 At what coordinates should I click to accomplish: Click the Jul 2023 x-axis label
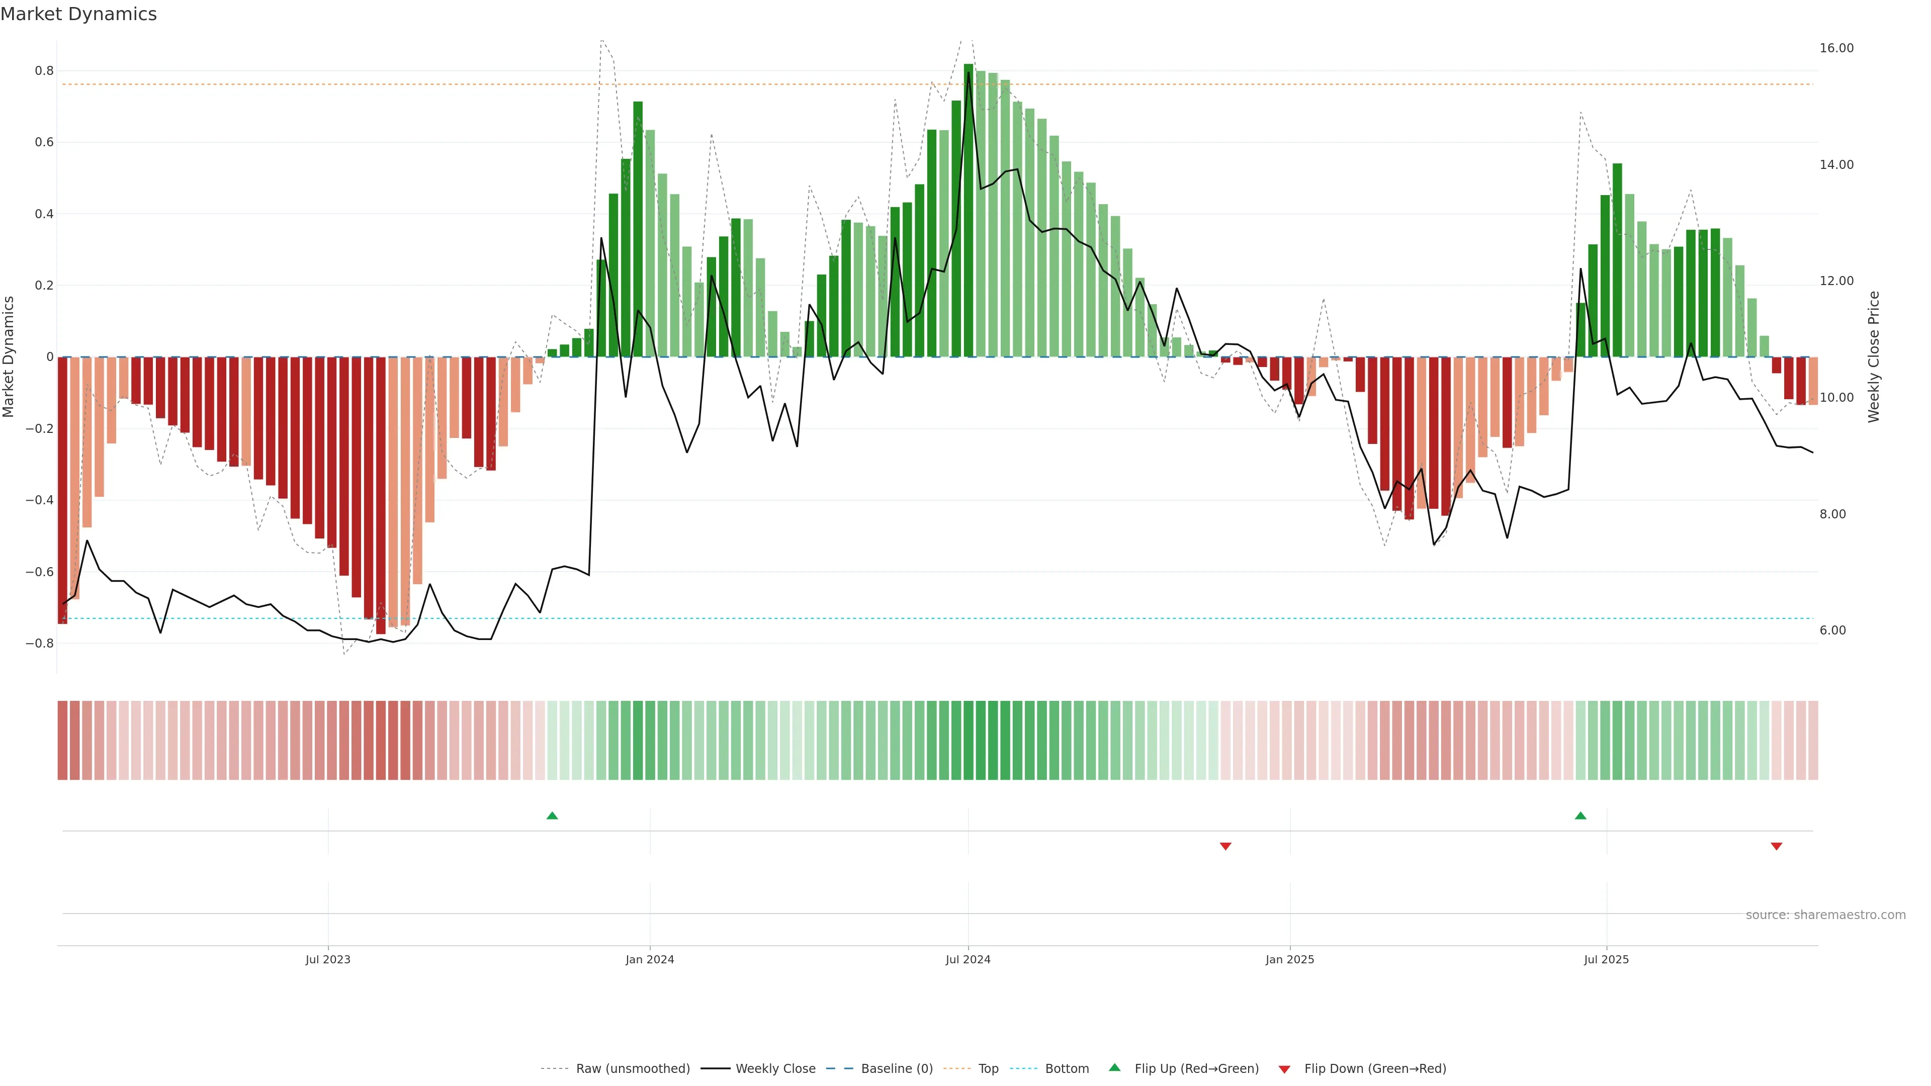click(327, 959)
